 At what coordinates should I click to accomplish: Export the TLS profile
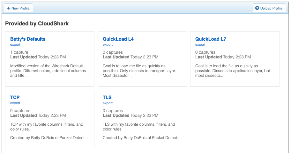(x=108, y=103)
